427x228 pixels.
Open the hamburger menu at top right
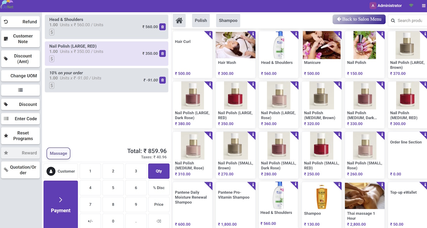tap(423, 6)
